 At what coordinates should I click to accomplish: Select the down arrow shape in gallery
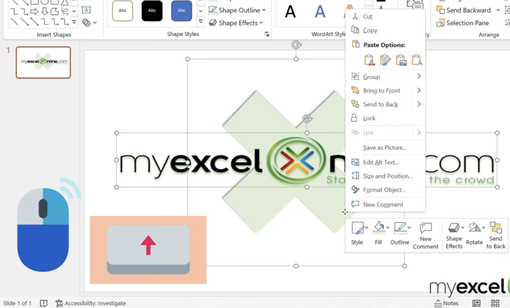coord(45,11)
